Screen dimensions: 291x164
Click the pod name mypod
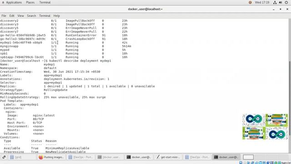[5, 50]
